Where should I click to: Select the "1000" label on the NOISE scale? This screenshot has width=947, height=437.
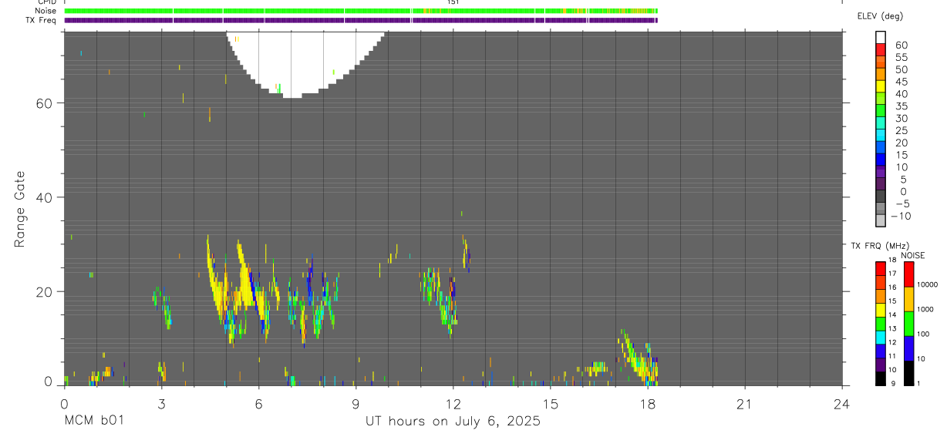pos(925,309)
